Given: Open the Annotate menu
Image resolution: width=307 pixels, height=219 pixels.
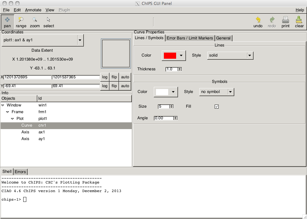Looking at the screenshot, I should (33, 10).
